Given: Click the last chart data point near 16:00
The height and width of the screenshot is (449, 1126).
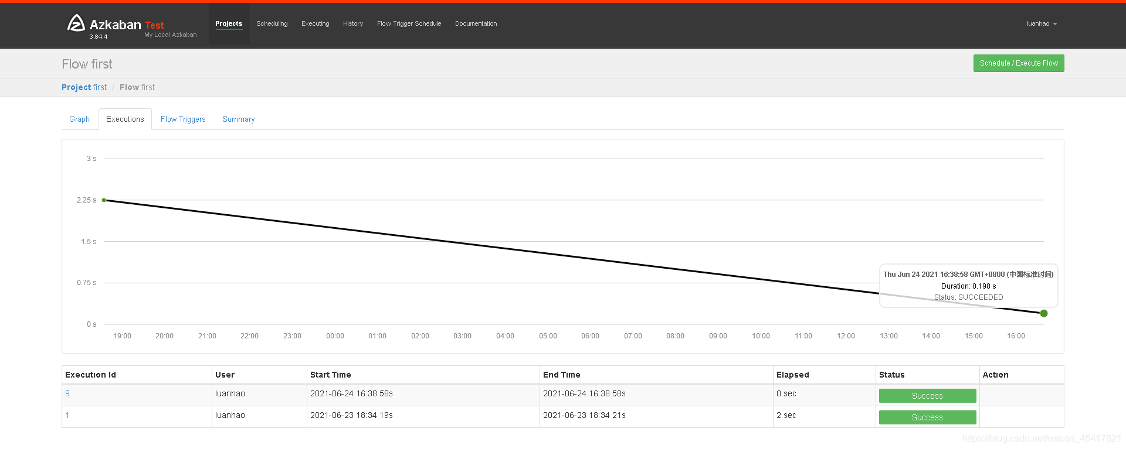Looking at the screenshot, I should click(1044, 313).
